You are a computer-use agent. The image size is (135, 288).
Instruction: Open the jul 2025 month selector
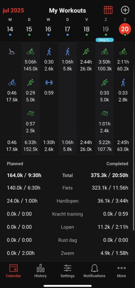(13, 10)
